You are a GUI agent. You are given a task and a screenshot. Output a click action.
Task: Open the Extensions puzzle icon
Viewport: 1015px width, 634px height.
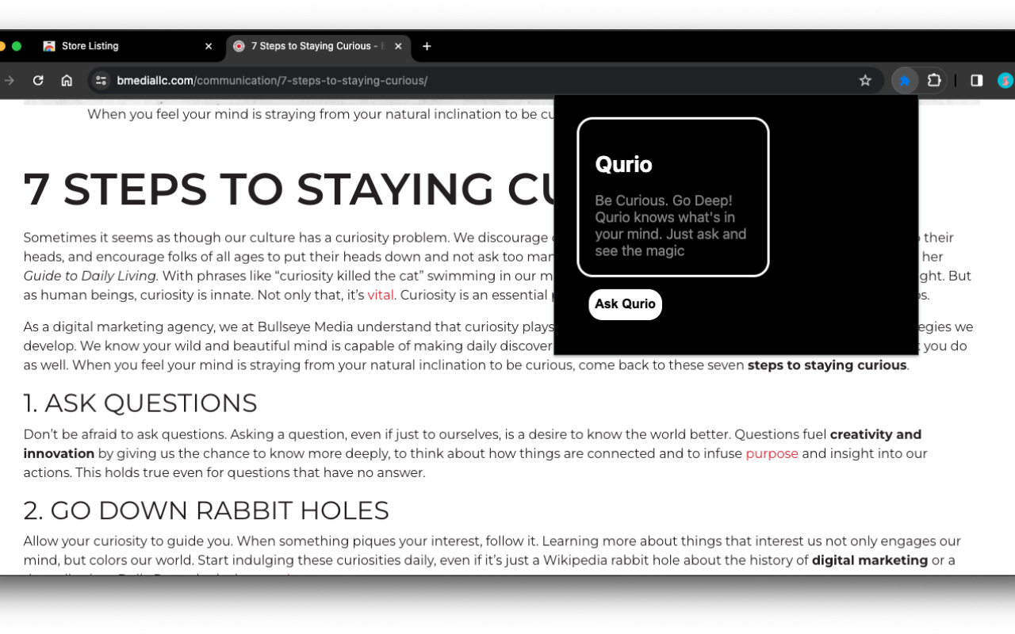[x=934, y=80]
